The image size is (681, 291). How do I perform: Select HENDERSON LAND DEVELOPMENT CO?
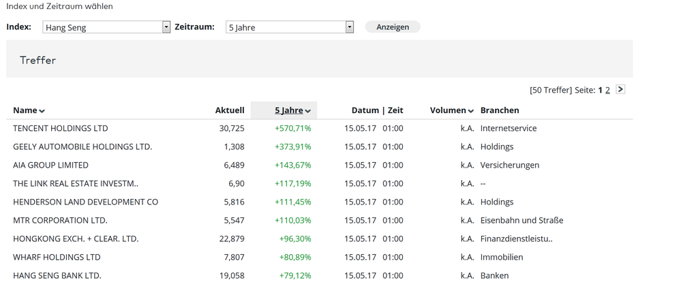(x=85, y=202)
